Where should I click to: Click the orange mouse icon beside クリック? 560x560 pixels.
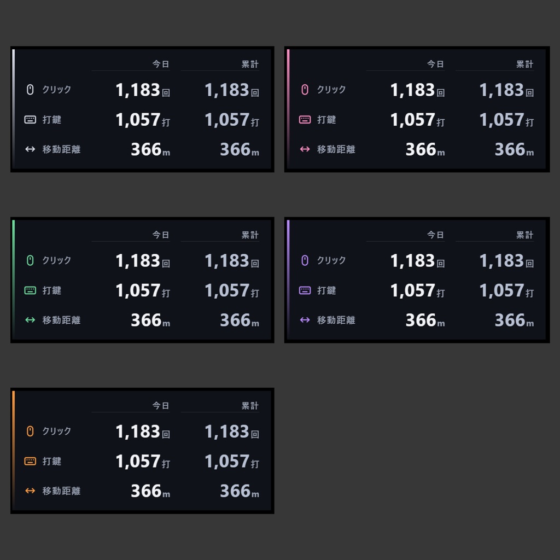click(30, 431)
